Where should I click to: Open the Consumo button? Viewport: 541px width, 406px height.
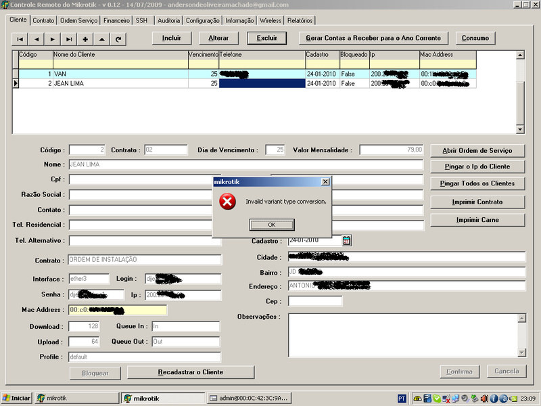tap(475, 38)
